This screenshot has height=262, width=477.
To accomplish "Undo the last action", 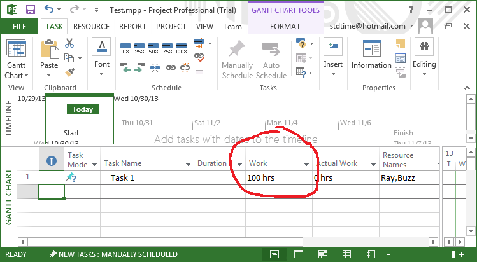I will pos(49,9).
